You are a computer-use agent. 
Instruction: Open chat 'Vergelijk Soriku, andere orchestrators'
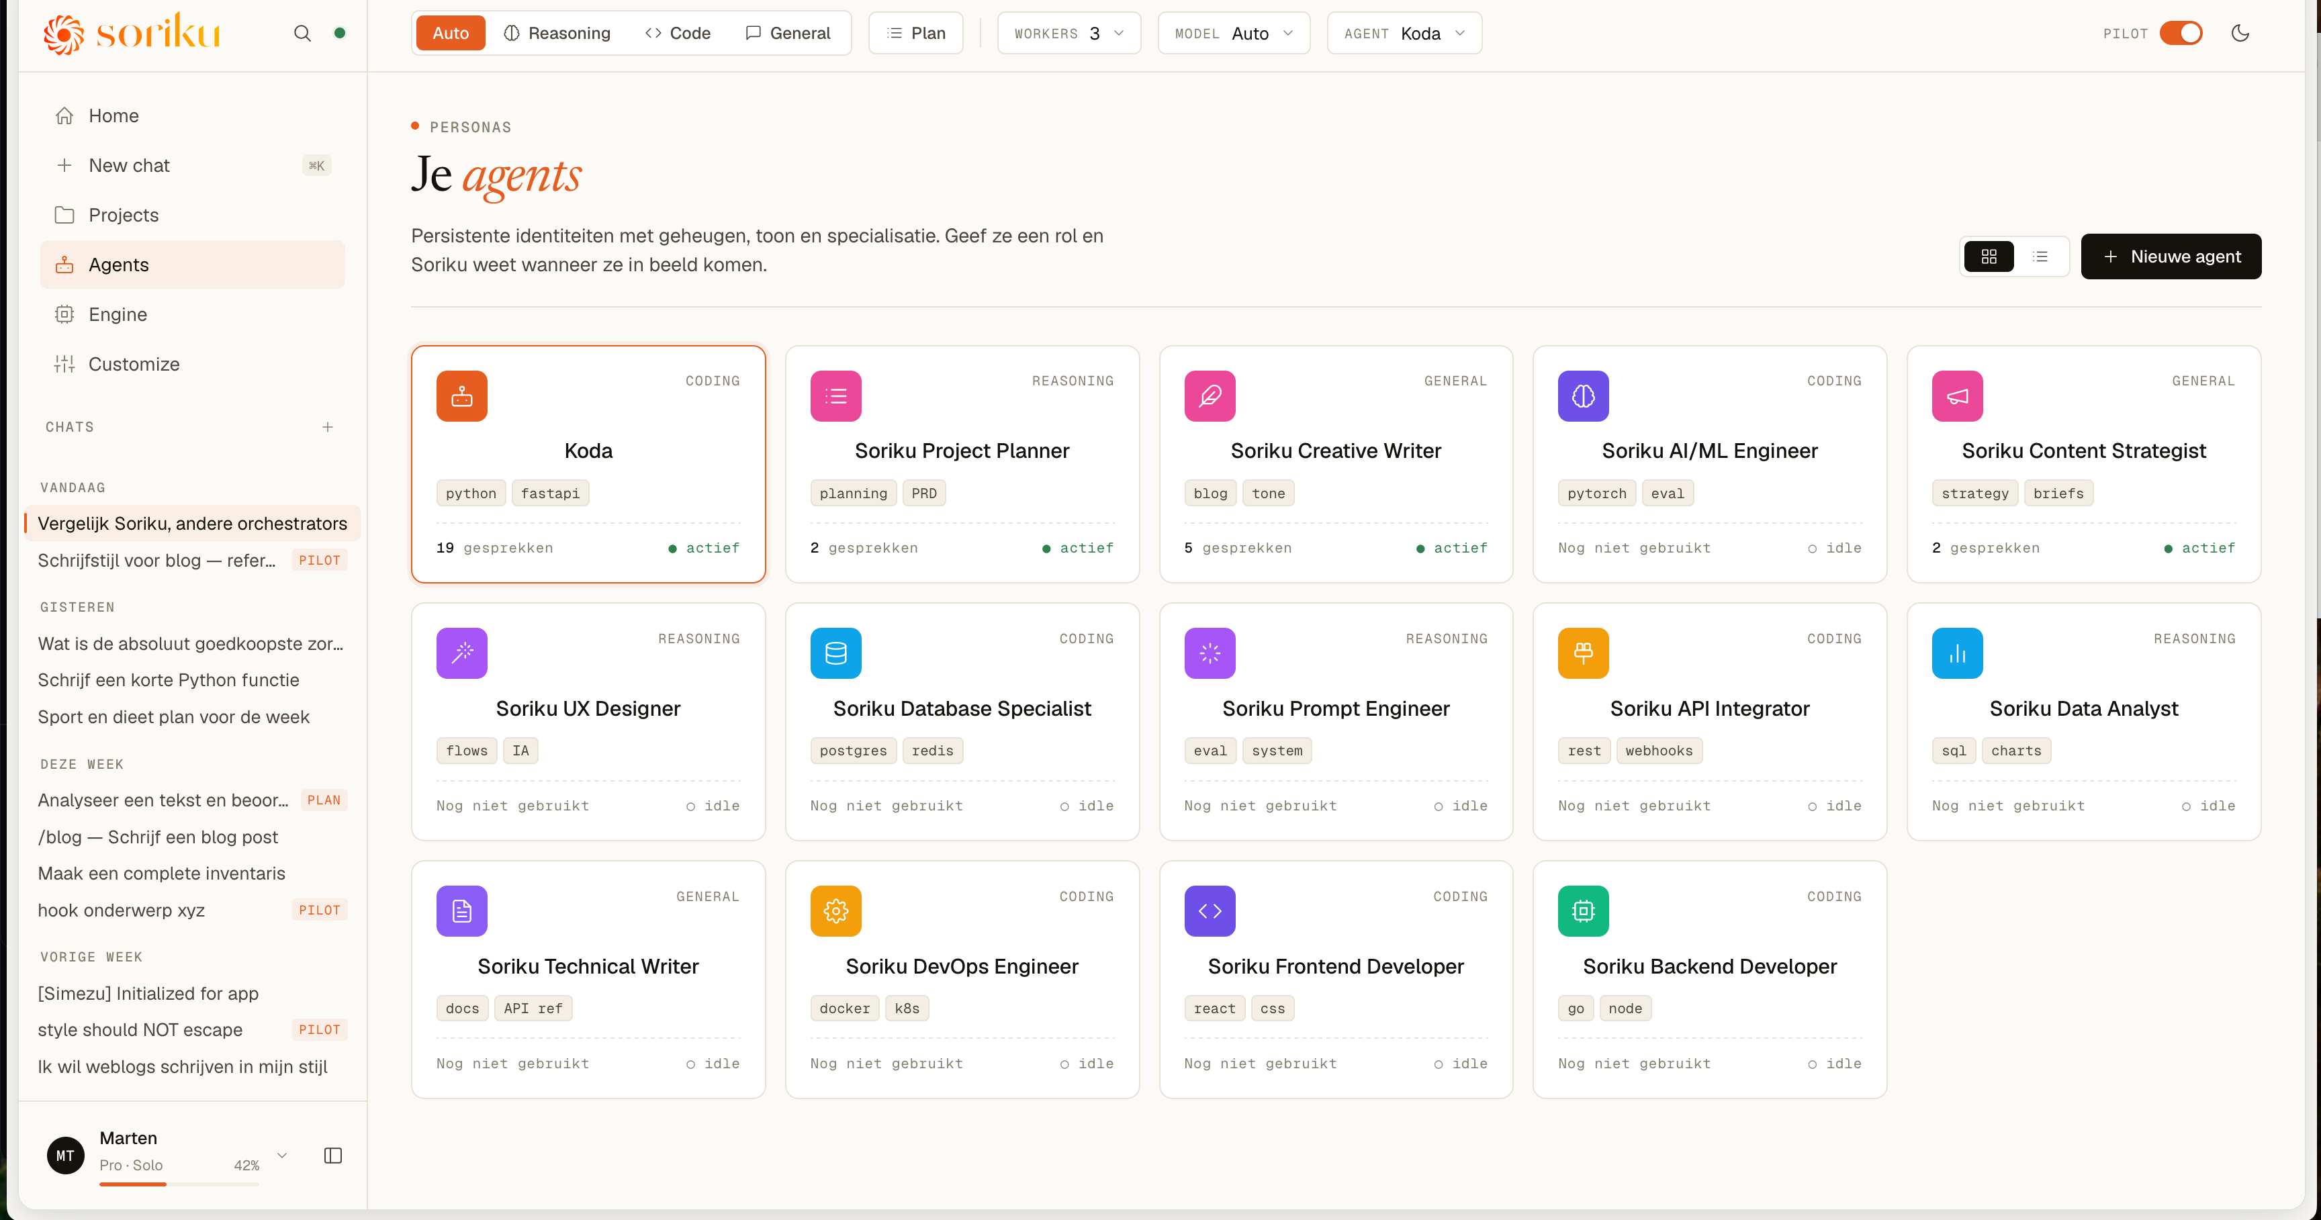pyautogui.click(x=193, y=524)
